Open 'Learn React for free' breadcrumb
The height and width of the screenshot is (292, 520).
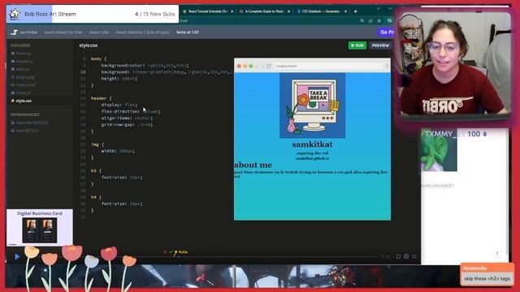[63, 32]
